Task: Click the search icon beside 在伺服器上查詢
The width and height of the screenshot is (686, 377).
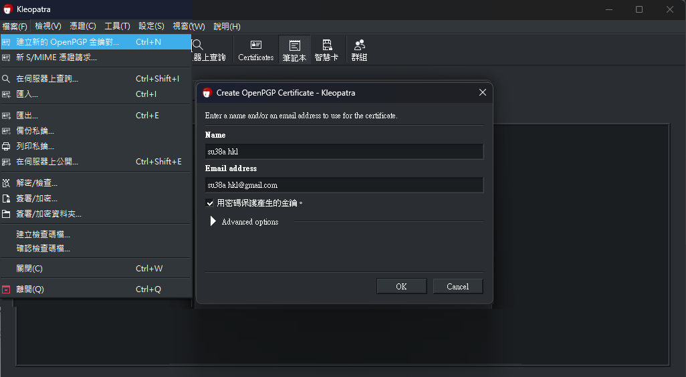Action: (x=6, y=79)
